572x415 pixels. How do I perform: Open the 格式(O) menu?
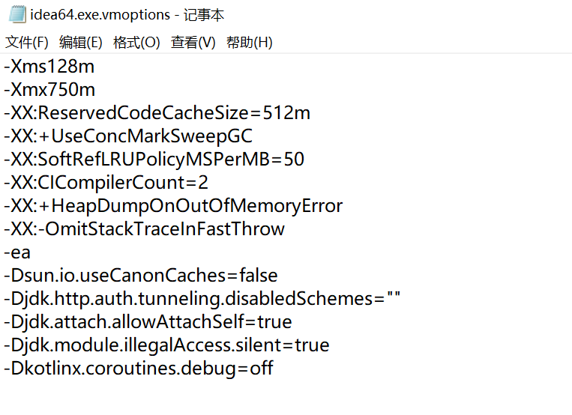(136, 43)
